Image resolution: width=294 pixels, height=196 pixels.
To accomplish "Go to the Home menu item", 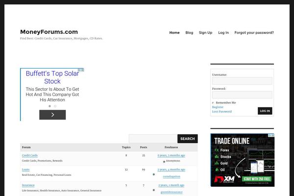I will 174,33.
